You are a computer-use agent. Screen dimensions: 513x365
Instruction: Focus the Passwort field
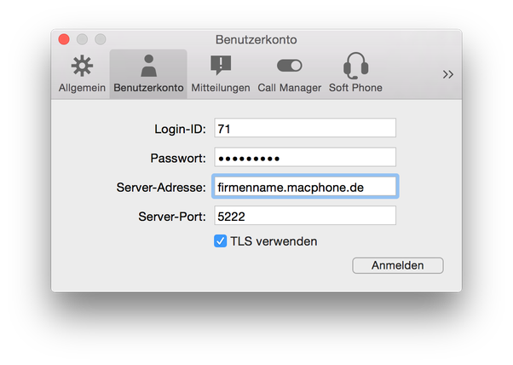[305, 158]
